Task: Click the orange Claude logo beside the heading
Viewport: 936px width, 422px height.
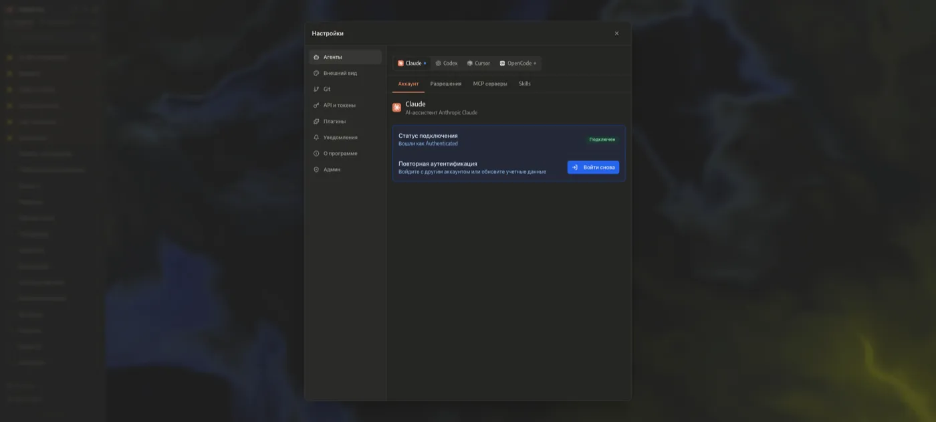Action: coord(397,108)
